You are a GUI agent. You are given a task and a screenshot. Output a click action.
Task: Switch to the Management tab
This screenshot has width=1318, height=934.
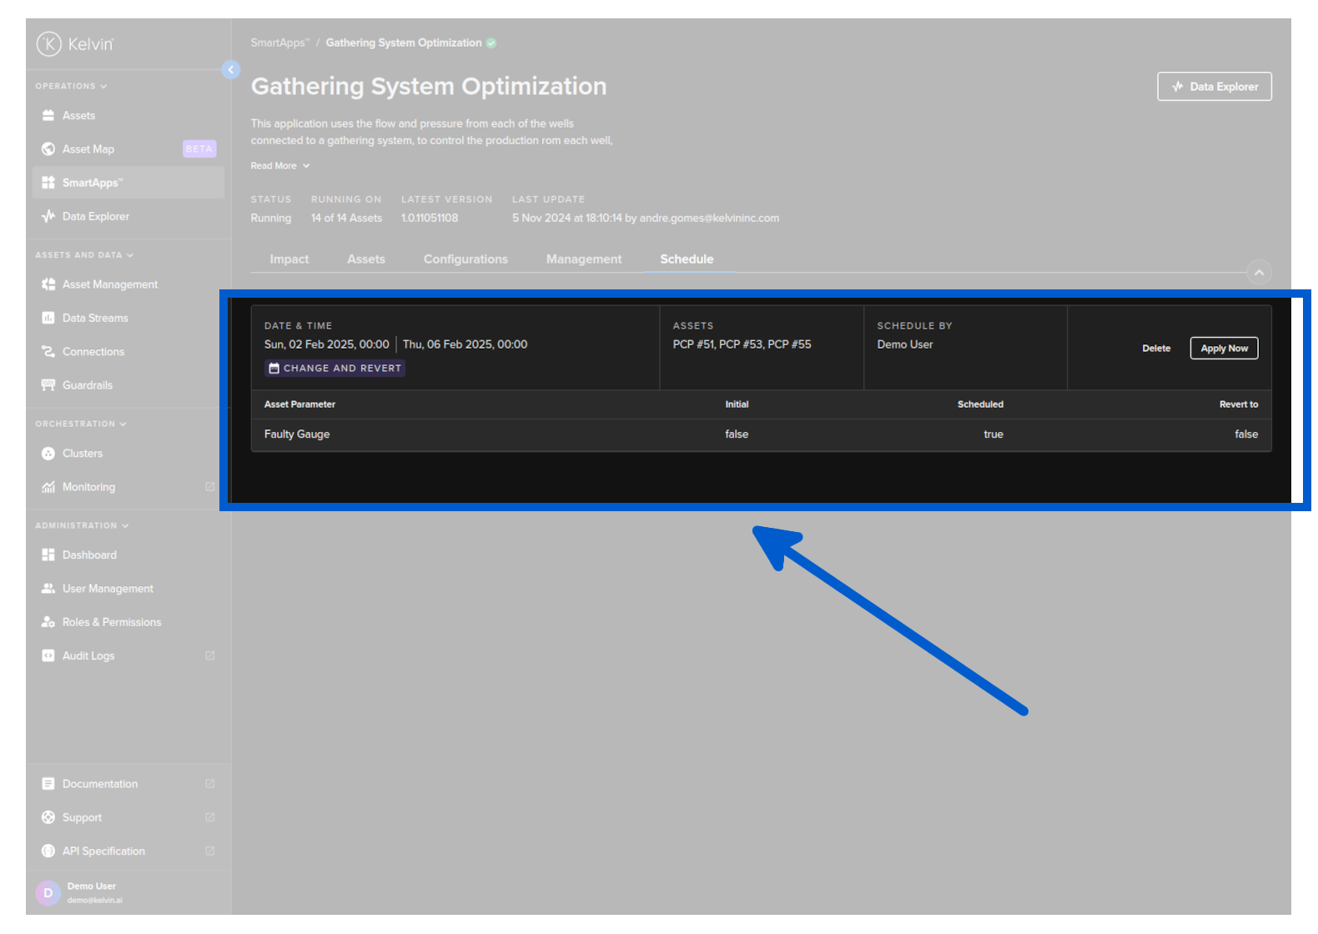click(x=584, y=259)
